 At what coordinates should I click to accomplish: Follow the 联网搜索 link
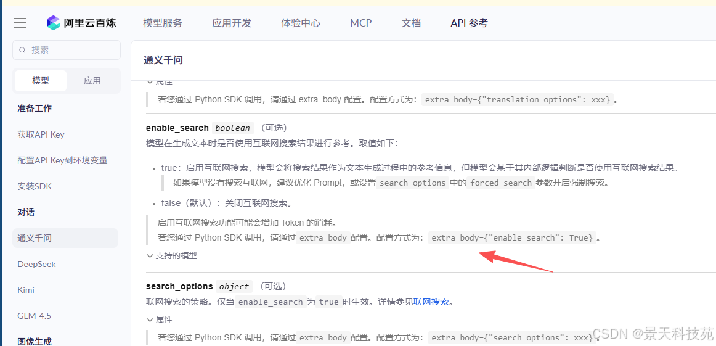[x=431, y=302]
